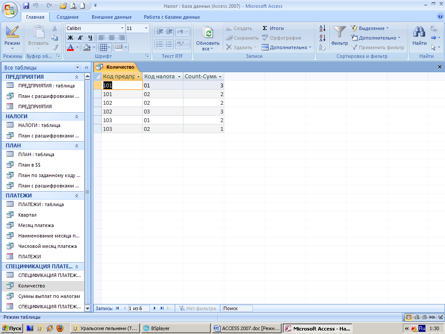This screenshot has height=334, width=445.
Task: Switch to PivotChart view in the status bar
Action: click(x=424, y=317)
